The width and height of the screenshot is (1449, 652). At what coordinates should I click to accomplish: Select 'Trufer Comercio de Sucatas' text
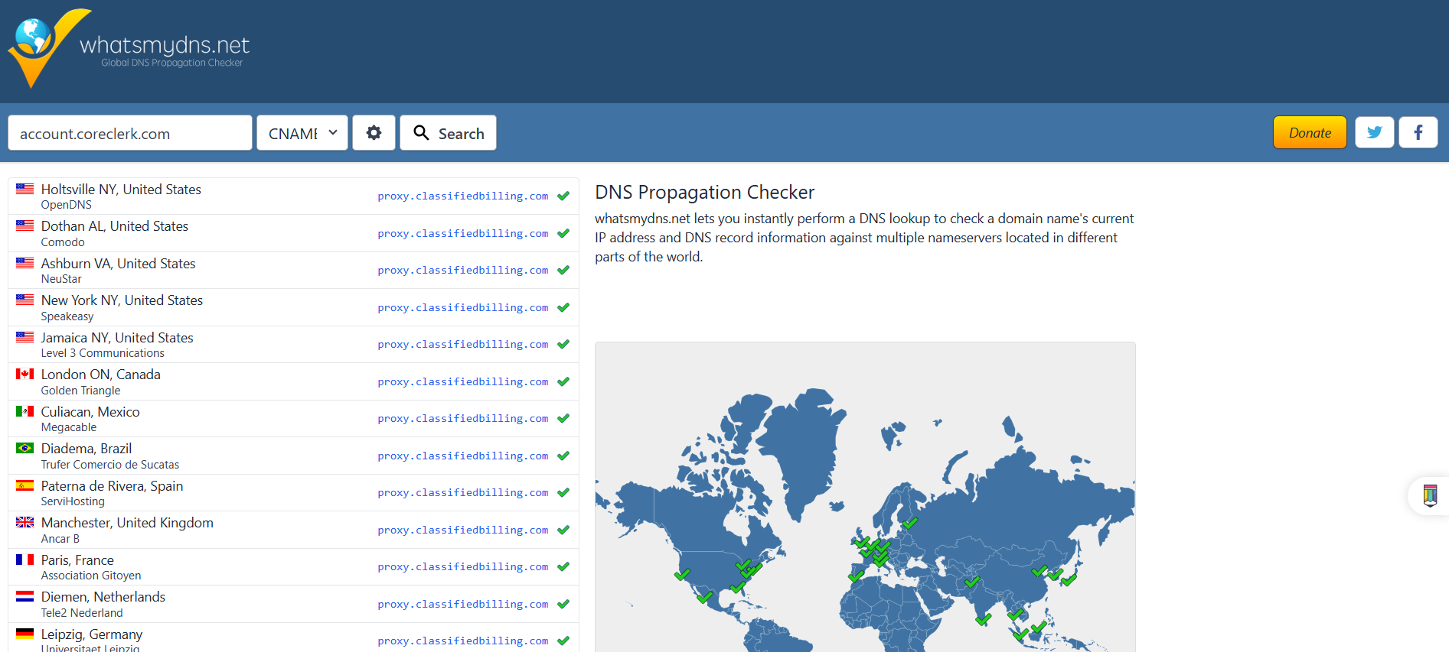click(x=110, y=465)
